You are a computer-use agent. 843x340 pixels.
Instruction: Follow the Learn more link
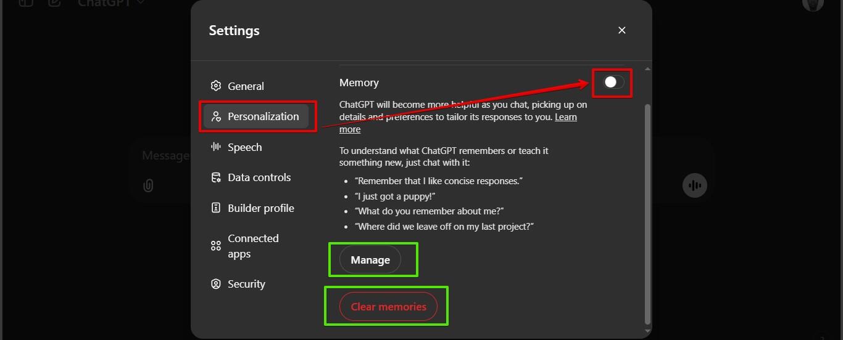[x=565, y=117]
